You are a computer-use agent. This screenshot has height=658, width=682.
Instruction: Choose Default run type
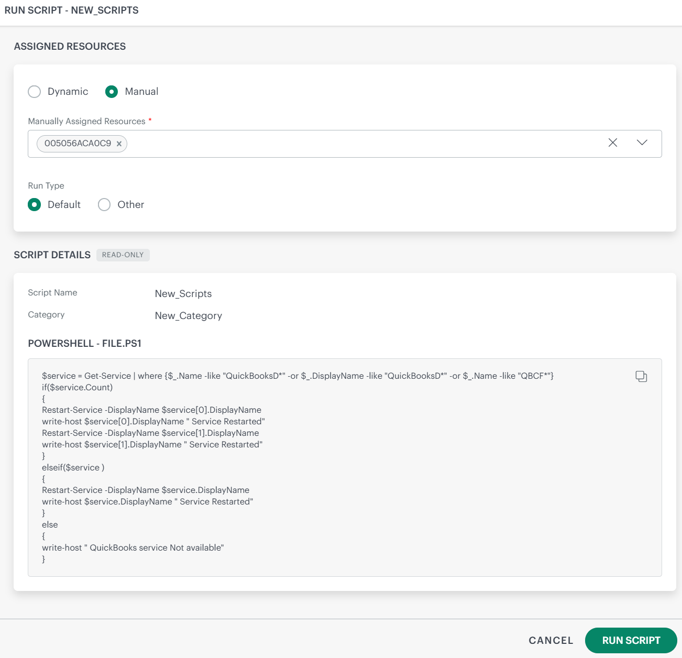tap(34, 204)
